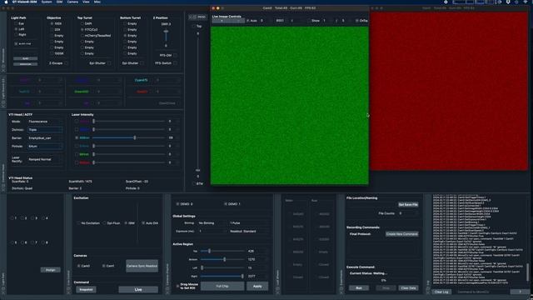Open the SIM menu
The image size is (533, 300).
point(59,2)
